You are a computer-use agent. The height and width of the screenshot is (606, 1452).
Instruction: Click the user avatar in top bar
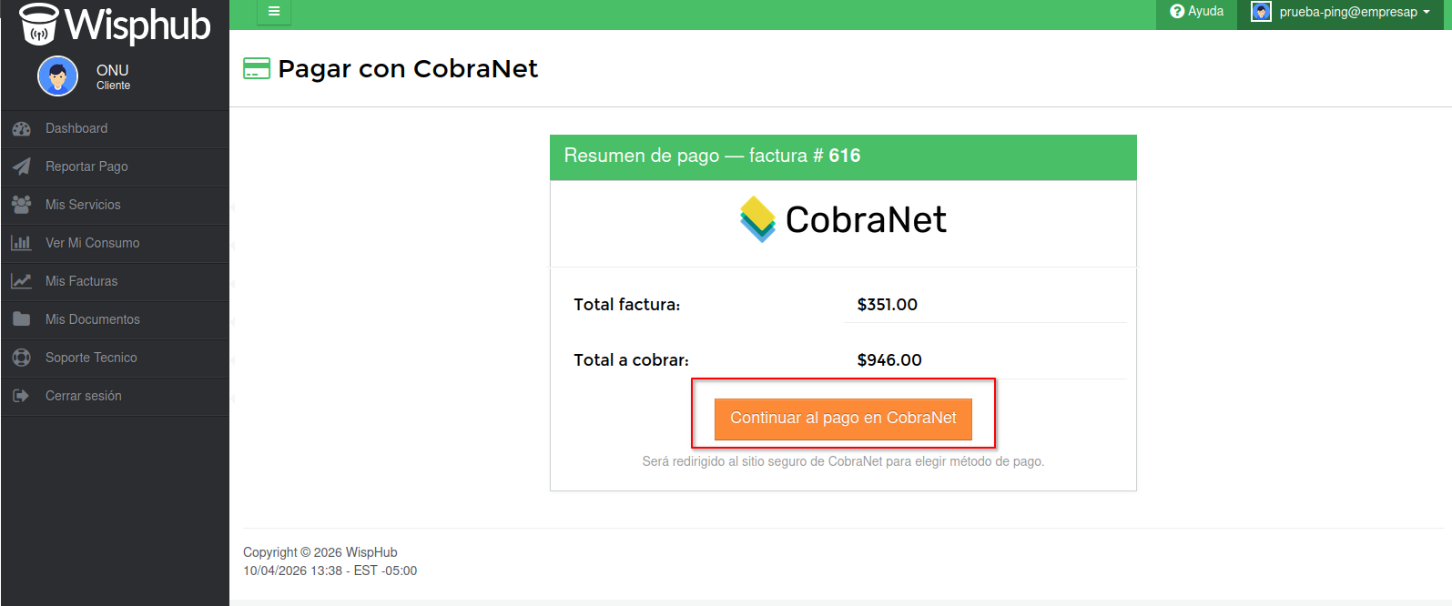point(1261,12)
